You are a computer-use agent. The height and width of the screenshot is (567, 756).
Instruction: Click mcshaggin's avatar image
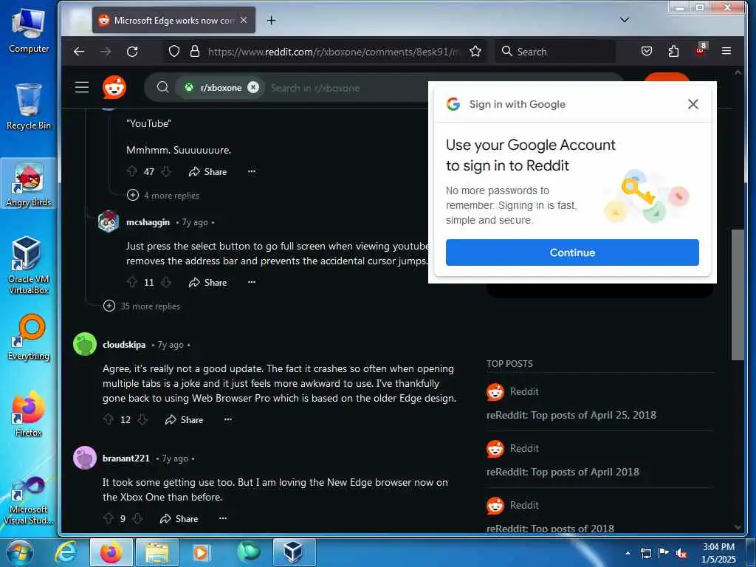click(x=109, y=221)
